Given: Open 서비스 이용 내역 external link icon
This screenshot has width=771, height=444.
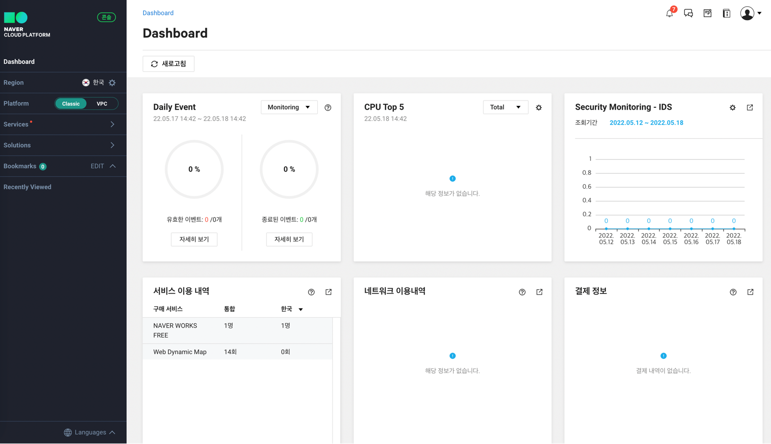Looking at the screenshot, I should (328, 292).
